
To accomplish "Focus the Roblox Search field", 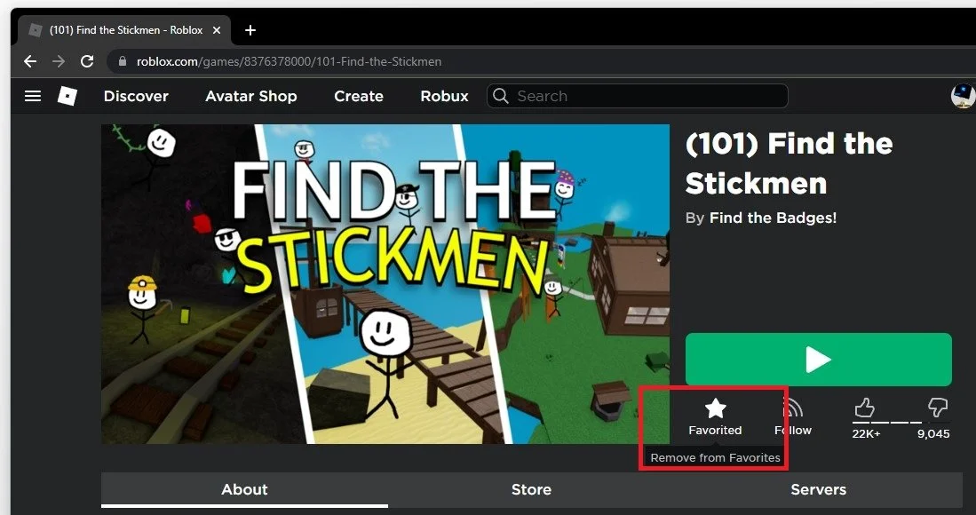I will point(638,96).
